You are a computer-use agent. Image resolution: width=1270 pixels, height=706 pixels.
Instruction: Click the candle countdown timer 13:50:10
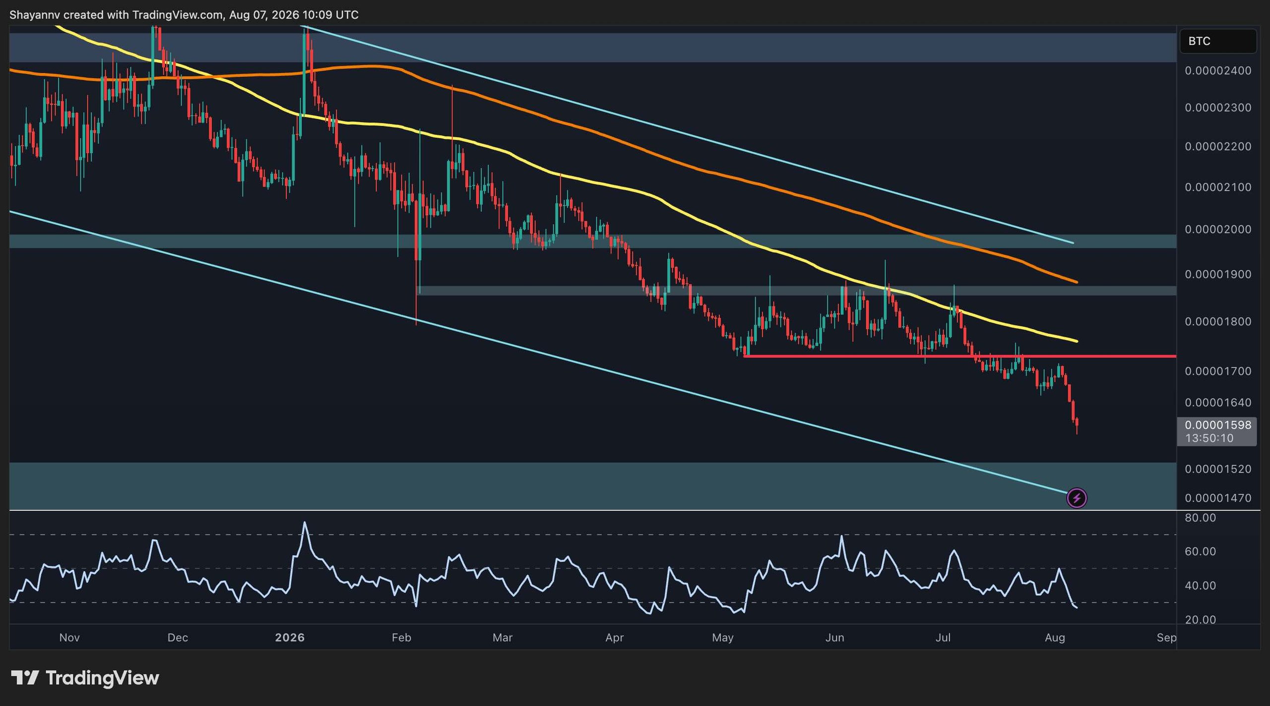click(1209, 438)
